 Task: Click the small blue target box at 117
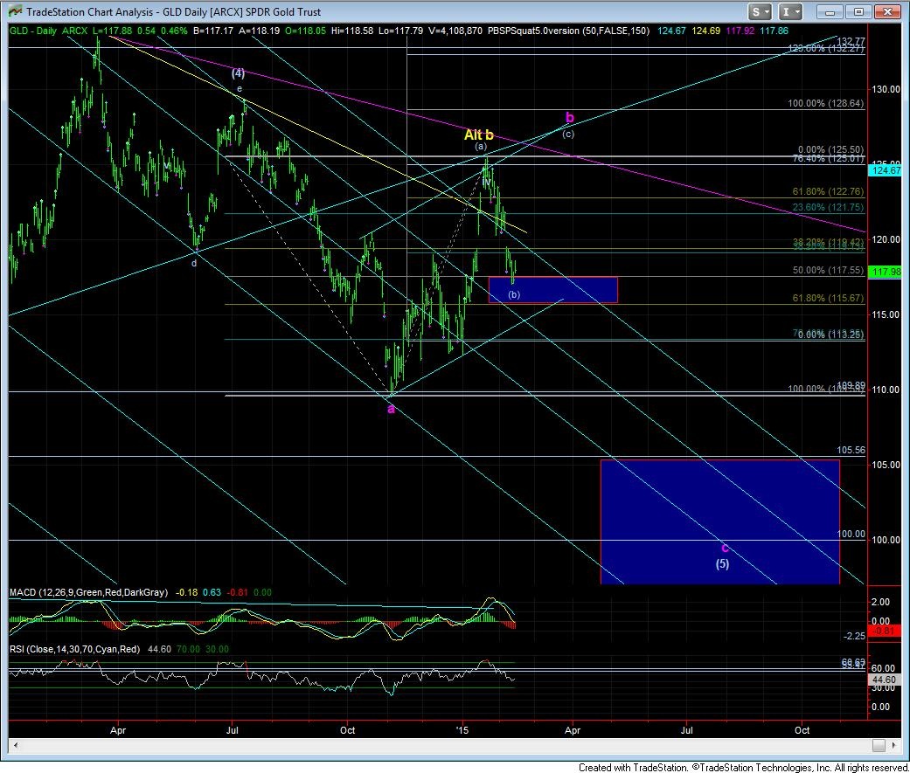coord(553,290)
